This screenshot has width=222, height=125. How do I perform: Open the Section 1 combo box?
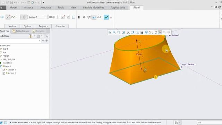click(x=37, y=17)
